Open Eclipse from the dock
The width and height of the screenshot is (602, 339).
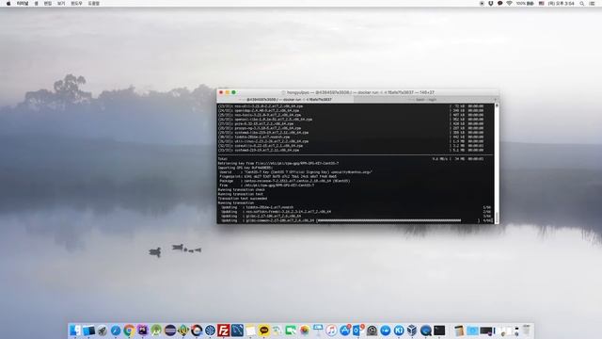pyautogui.click(x=170, y=331)
